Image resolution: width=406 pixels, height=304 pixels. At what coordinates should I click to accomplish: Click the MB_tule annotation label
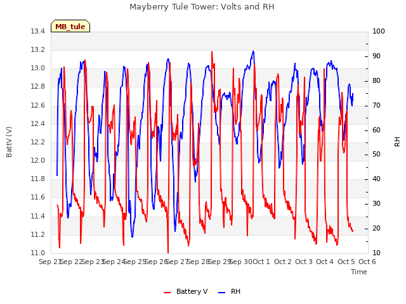70,27
